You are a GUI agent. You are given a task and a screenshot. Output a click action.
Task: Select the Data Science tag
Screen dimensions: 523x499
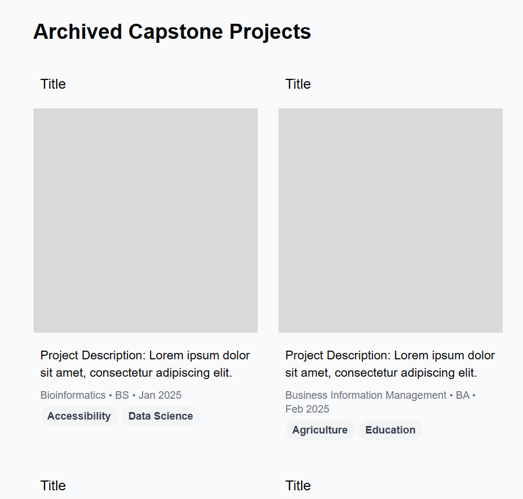click(160, 416)
